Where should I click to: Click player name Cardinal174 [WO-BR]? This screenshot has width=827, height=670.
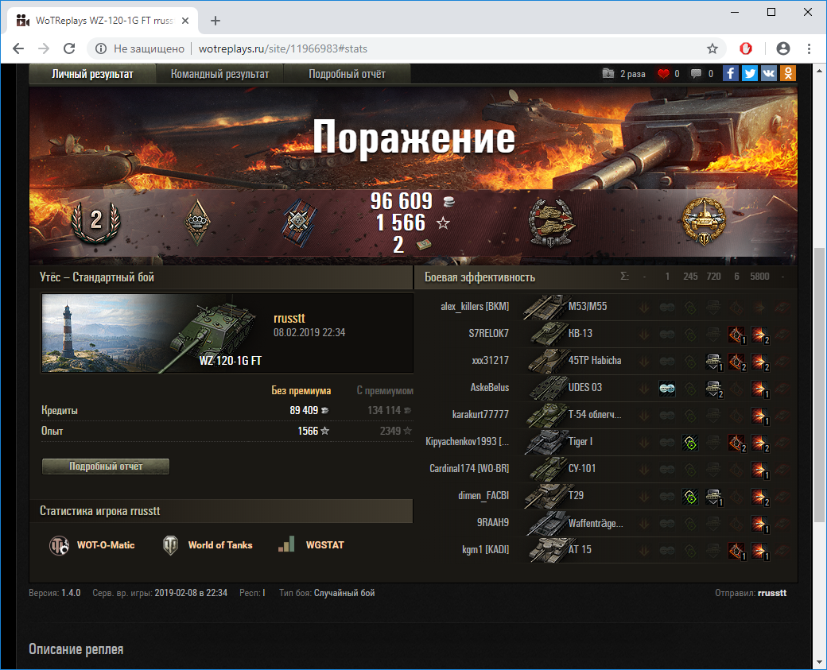click(x=469, y=468)
